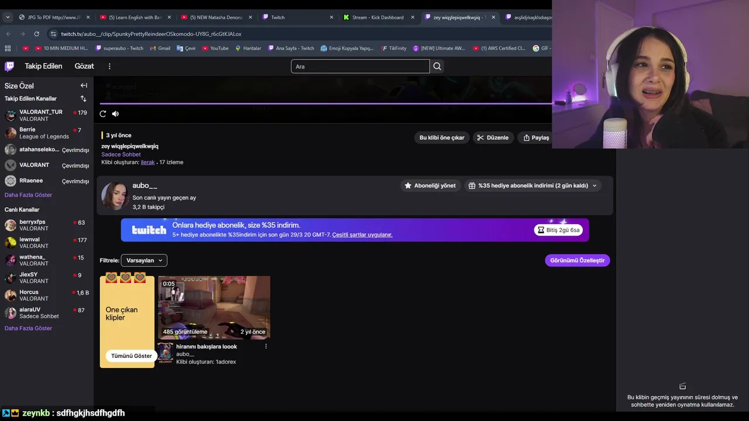The image size is (749, 421).
Task: Sort followed channels with arrows icon
Action: [84, 98]
